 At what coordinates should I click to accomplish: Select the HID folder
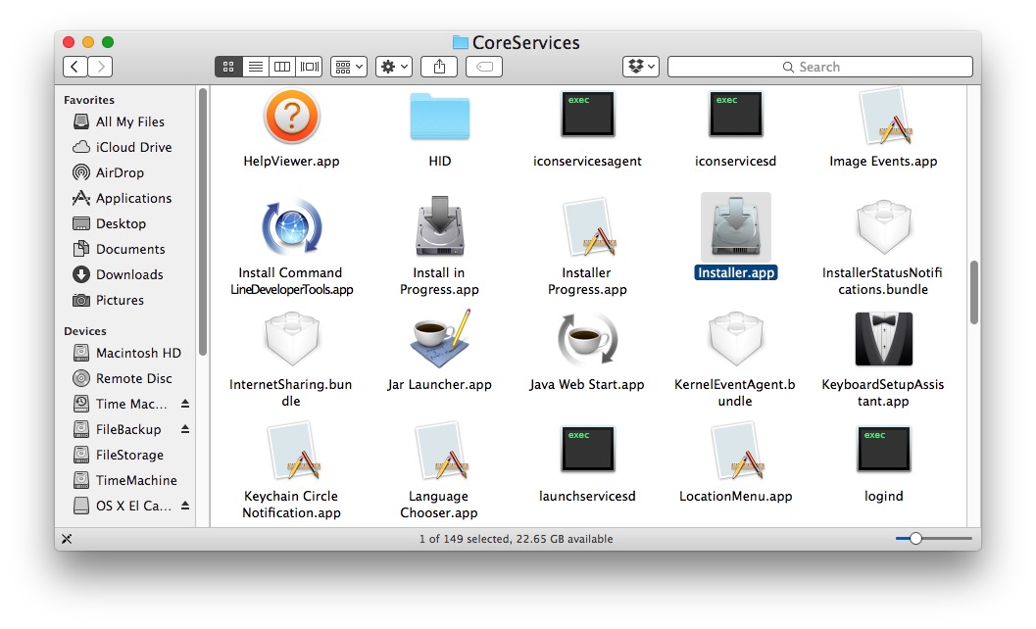[x=439, y=118]
